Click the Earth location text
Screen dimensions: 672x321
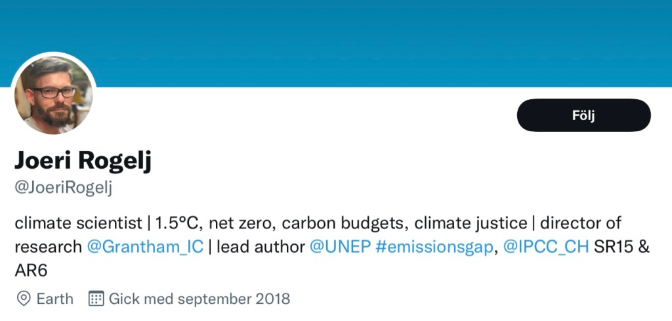point(54,299)
